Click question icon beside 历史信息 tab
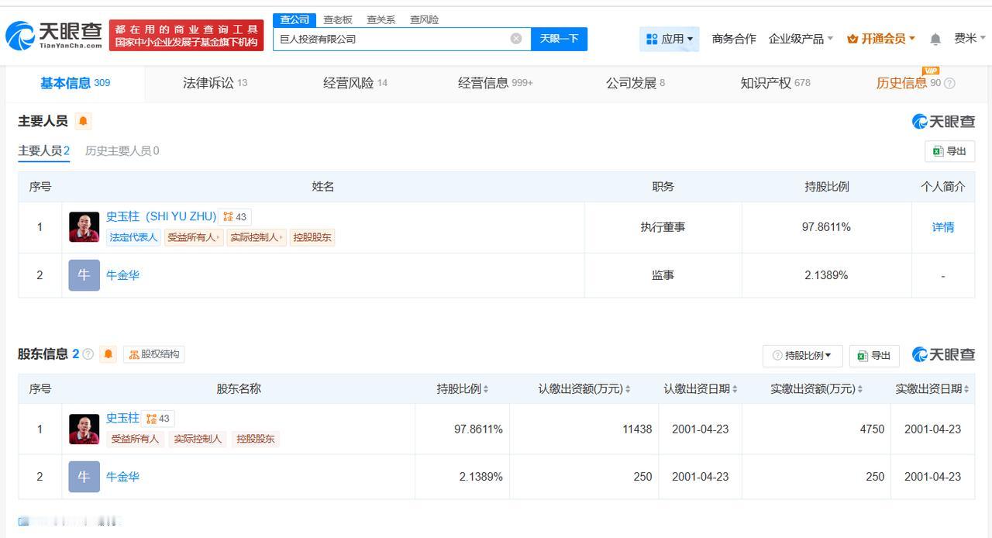The height and width of the screenshot is (538, 992). click(949, 83)
